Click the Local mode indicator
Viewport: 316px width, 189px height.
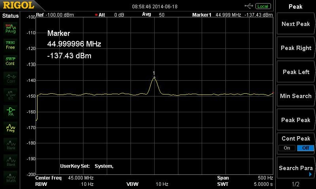pos(263,6)
